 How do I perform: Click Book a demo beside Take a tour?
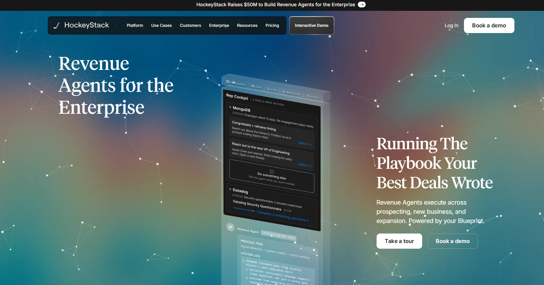coord(453,241)
